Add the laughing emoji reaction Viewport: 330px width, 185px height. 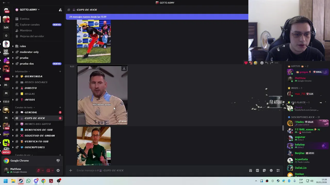pos(255,63)
